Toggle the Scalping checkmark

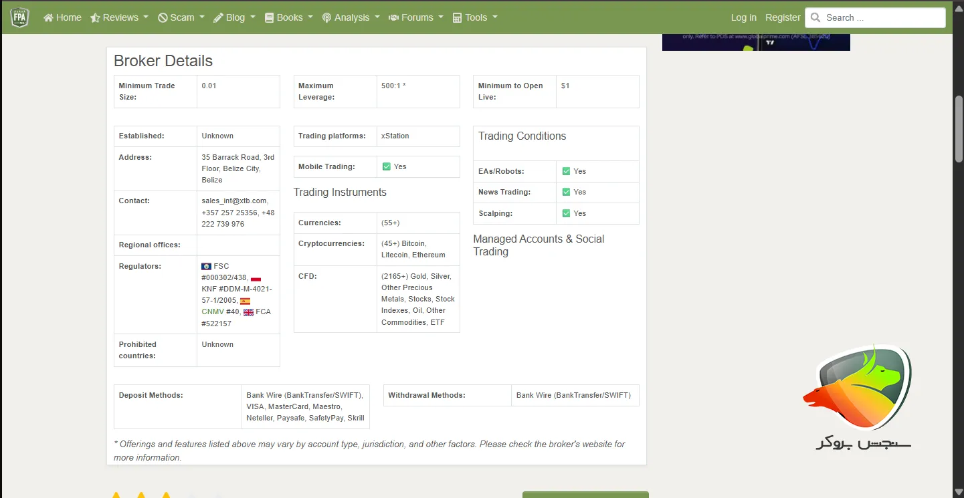(566, 213)
